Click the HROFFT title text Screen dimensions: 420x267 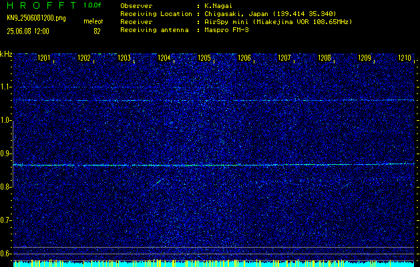(x=41, y=5)
